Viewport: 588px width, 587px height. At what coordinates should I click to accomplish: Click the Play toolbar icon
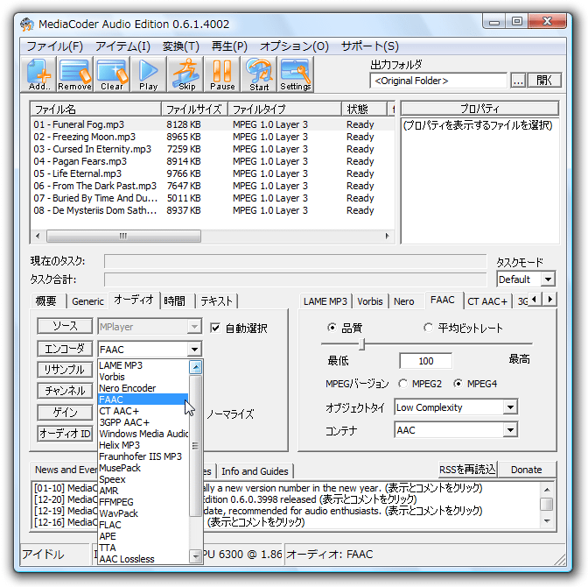click(x=149, y=74)
